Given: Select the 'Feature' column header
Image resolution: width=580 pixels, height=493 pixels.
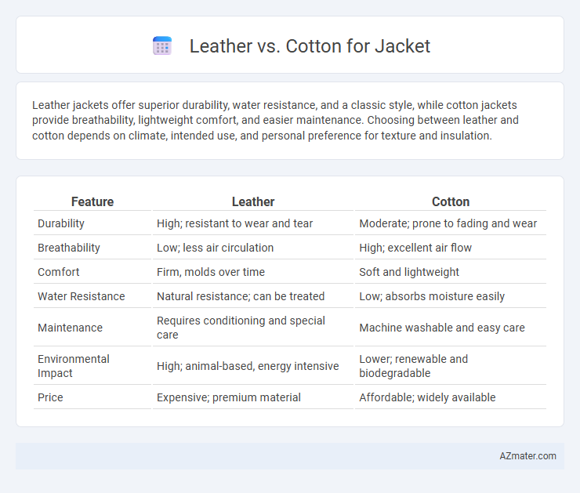Looking at the screenshot, I should (x=92, y=201).
